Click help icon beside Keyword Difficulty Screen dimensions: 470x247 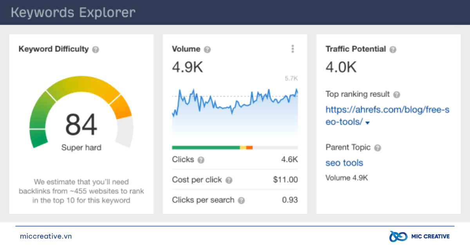click(x=96, y=49)
